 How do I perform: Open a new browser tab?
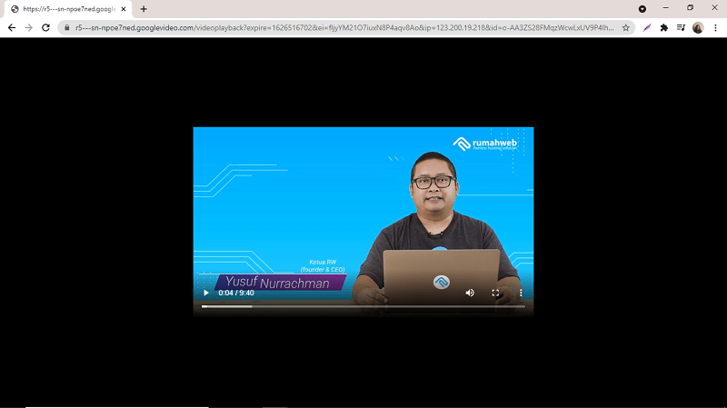coord(144,9)
